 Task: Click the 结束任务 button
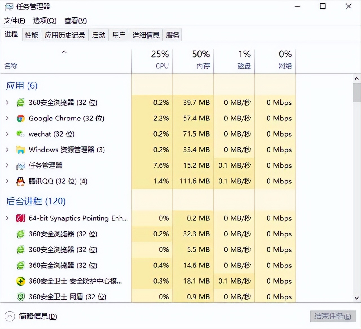333,316
